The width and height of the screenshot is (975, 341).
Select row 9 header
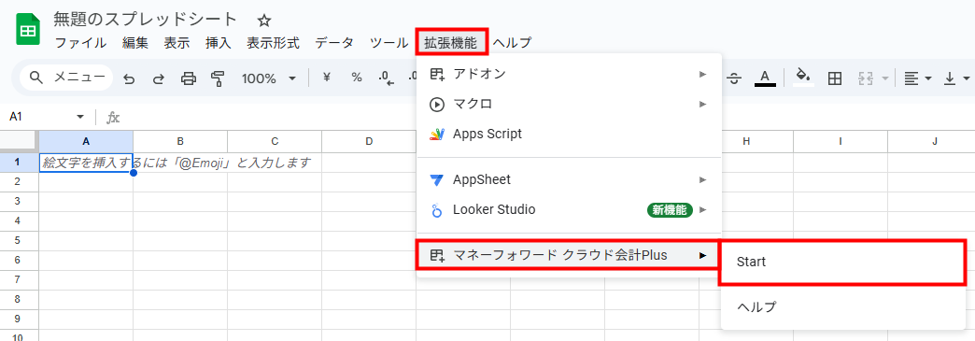(19, 319)
